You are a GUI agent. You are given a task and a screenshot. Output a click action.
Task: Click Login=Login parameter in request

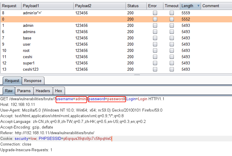click(x=137, y=99)
